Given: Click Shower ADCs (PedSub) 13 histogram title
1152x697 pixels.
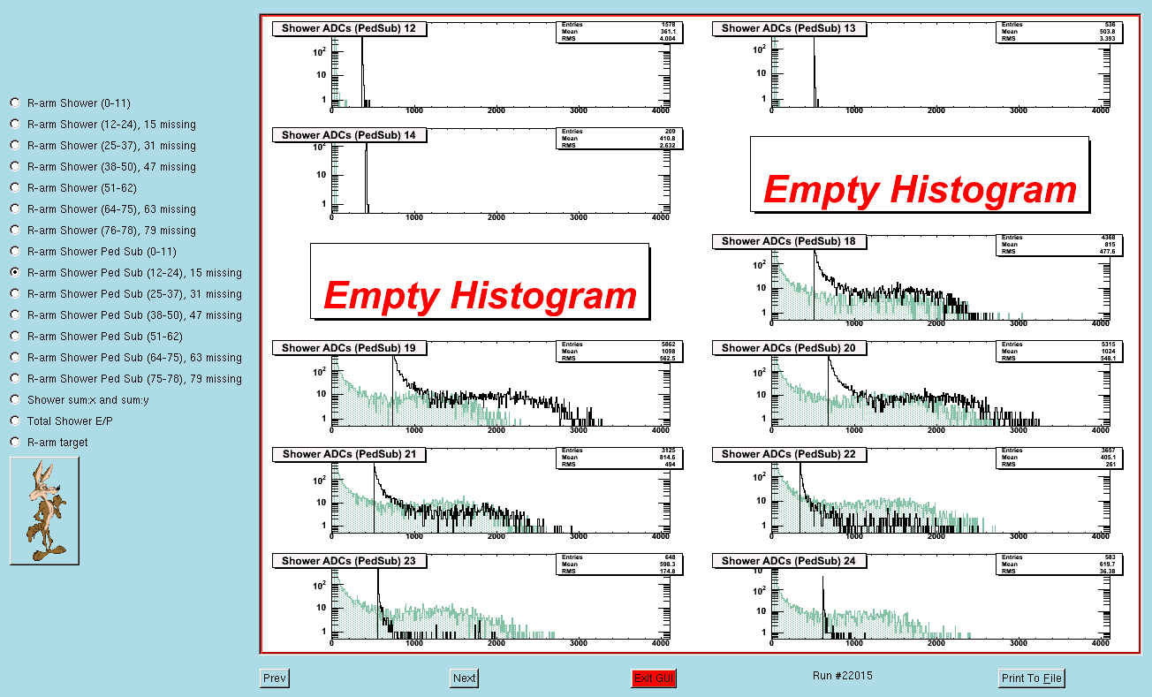Looking at the screenshot, I should tap(789, 28).
